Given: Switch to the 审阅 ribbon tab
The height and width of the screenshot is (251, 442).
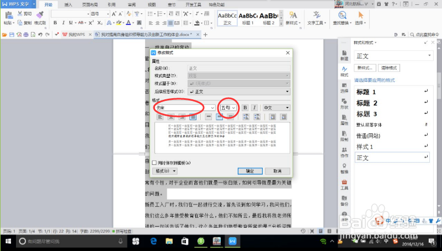Looking at the screenshot, I should point(132,4).
